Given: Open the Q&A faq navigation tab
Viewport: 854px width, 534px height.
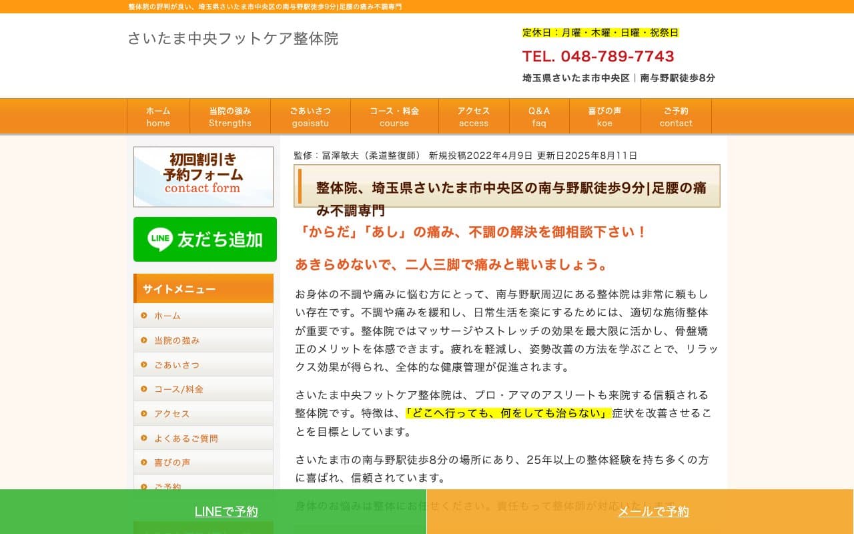Looking at the screenshot, I should tap(538, 116).
